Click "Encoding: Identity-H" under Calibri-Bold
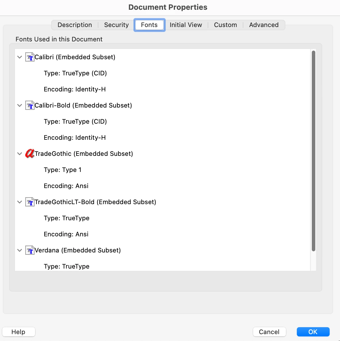Viewport: 340px width, 341px height. (x=75, y=137)
